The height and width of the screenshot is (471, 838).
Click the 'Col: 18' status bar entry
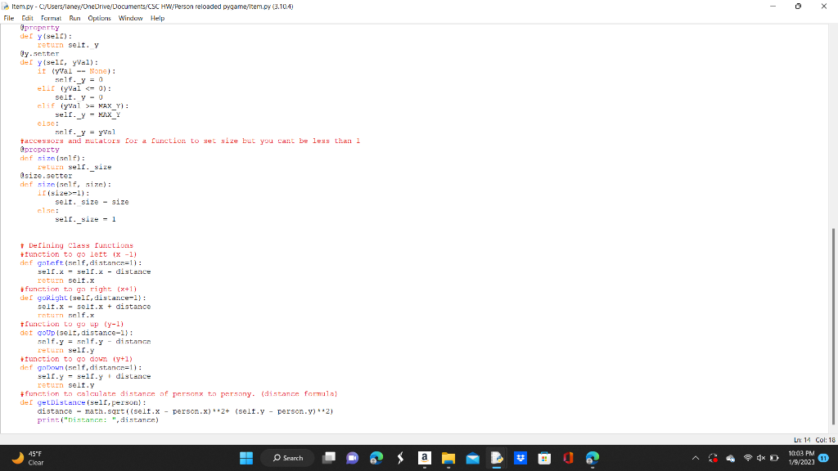pyautogui.click(x=825, y=440)
